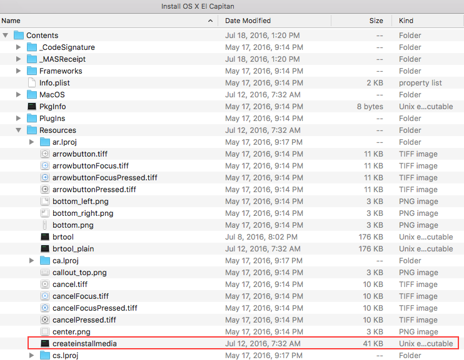Select the arrowbuttonFocusPressed.tiff file icon

coord(44,177)
